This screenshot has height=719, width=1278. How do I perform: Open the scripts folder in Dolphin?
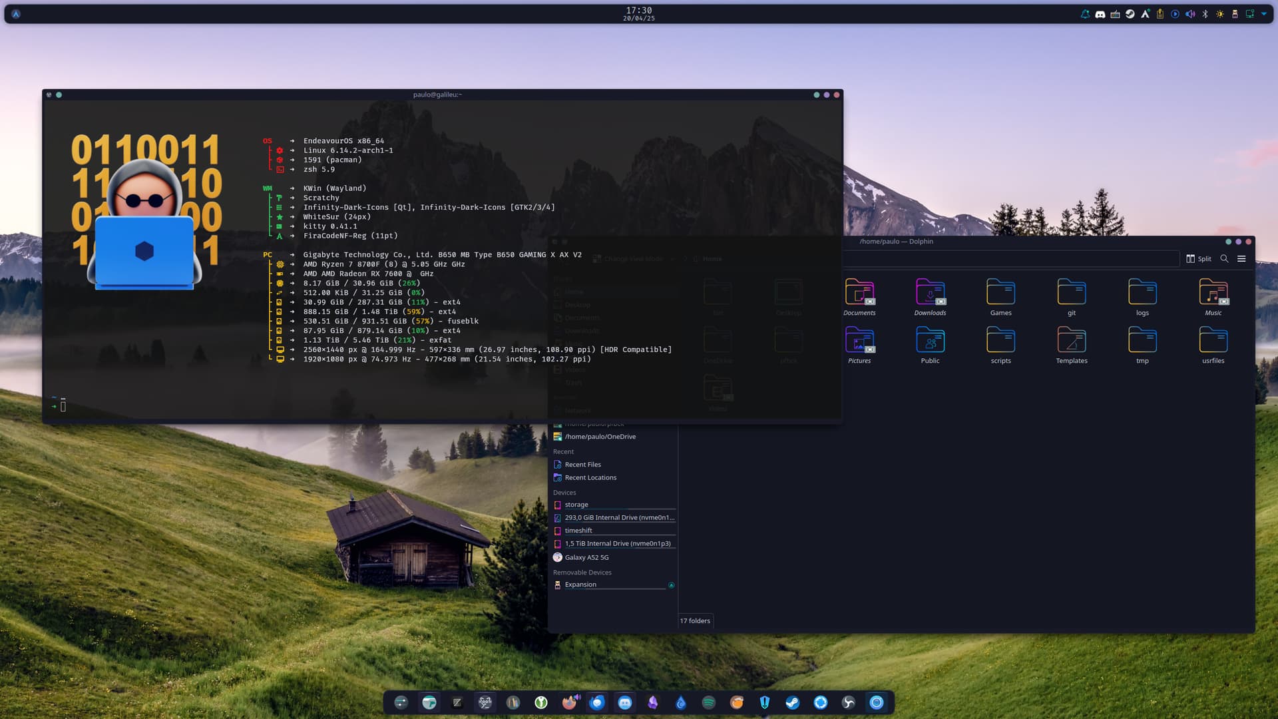[x=1000, y=345]
